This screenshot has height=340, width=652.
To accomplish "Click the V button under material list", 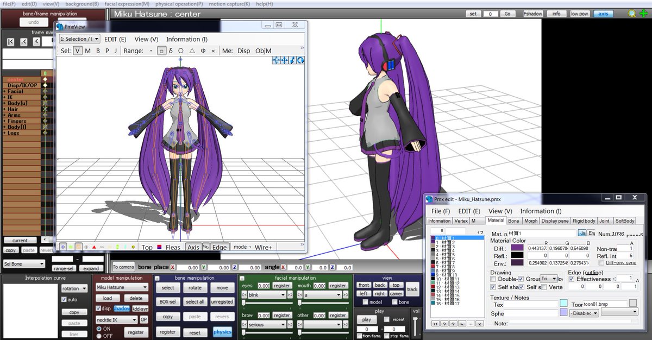I will [x=435, y=324].
